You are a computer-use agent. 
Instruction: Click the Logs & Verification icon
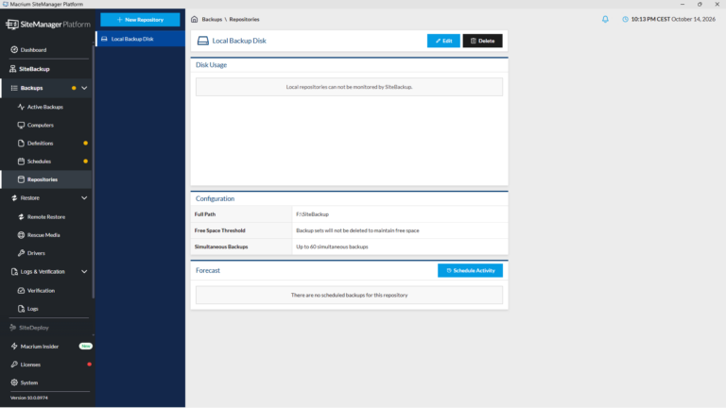pos(14,272)
